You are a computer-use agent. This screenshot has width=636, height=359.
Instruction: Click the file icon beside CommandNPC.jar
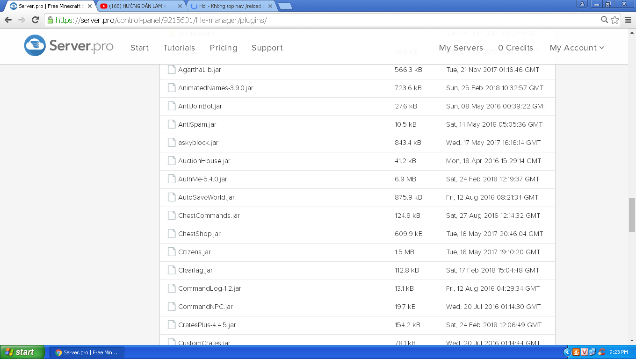[172, 307]
